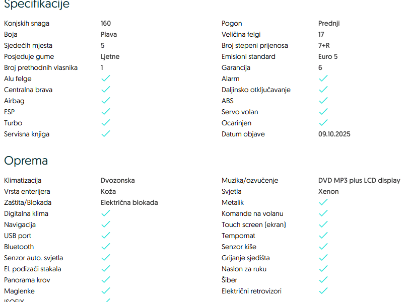Click the checkmark next to Grijanje sjedišta
The width and height of the screenshot is (412, 302).
(x=323, y=258)
